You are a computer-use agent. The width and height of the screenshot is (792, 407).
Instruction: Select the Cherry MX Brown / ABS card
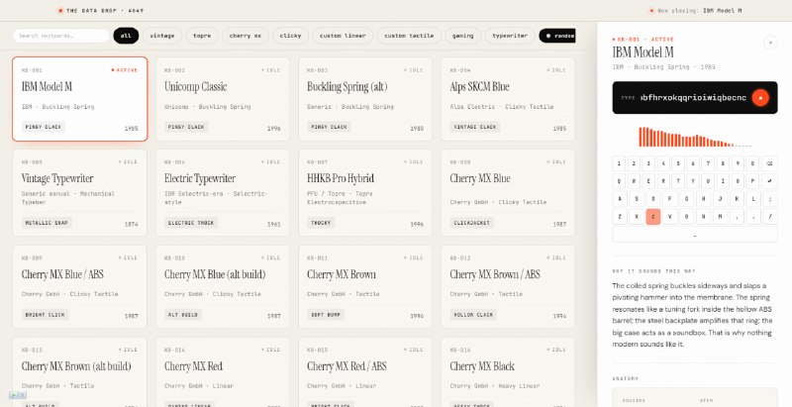[508, 287]
